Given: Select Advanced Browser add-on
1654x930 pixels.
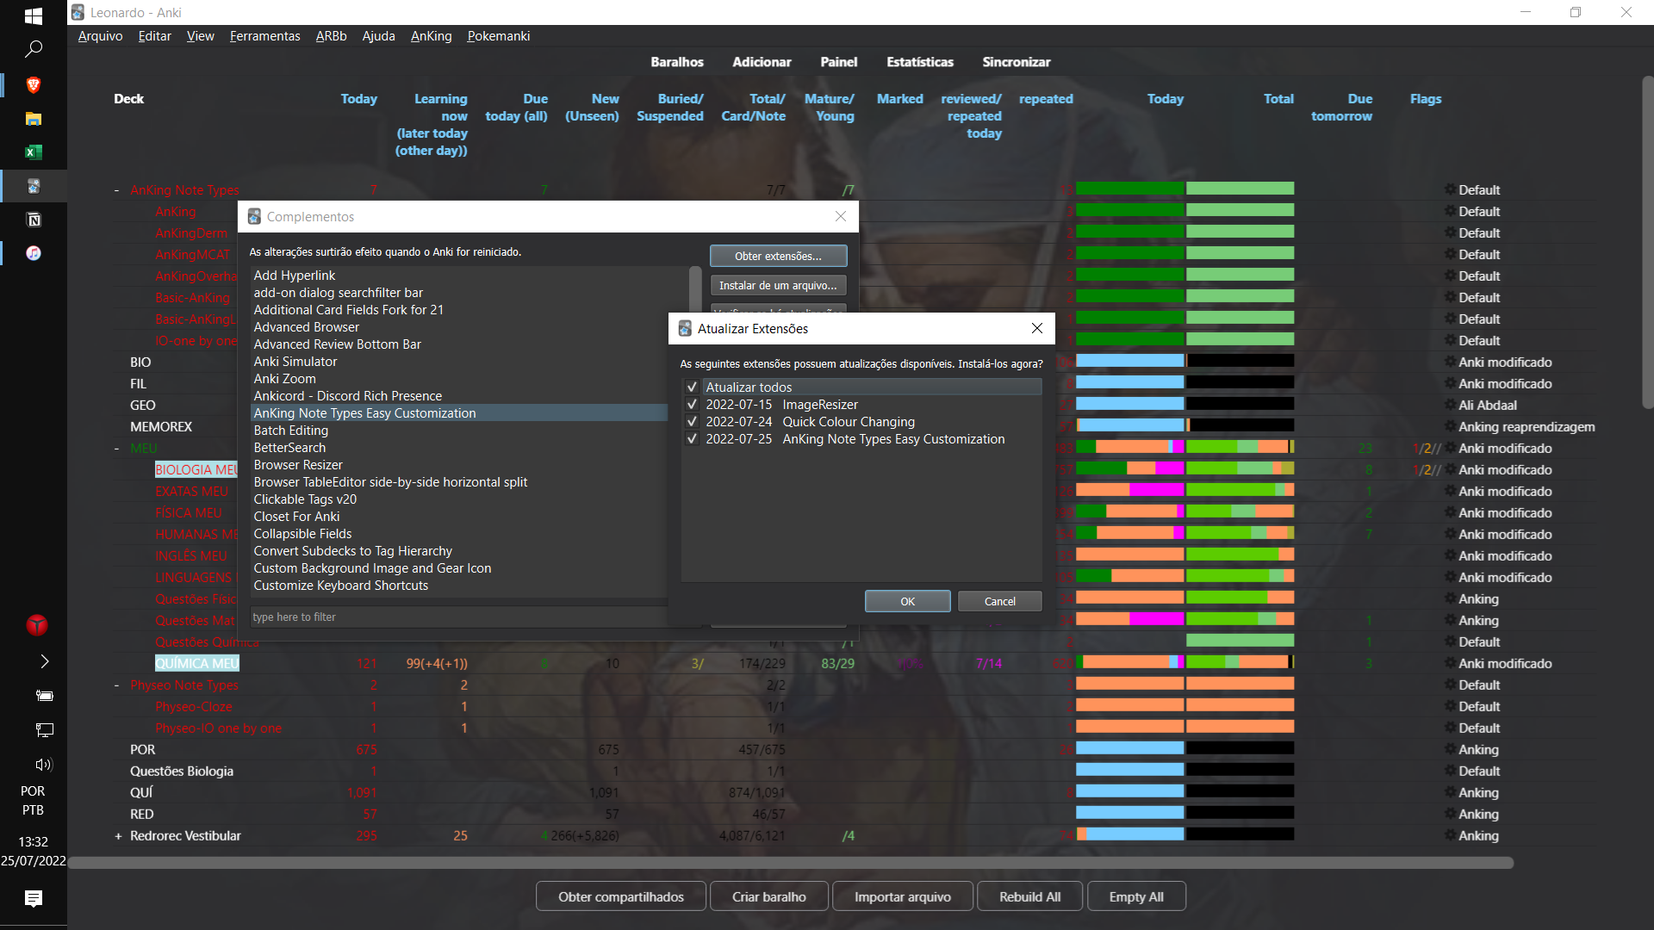Looking at the screenshot, I should (x=306, y=327).
